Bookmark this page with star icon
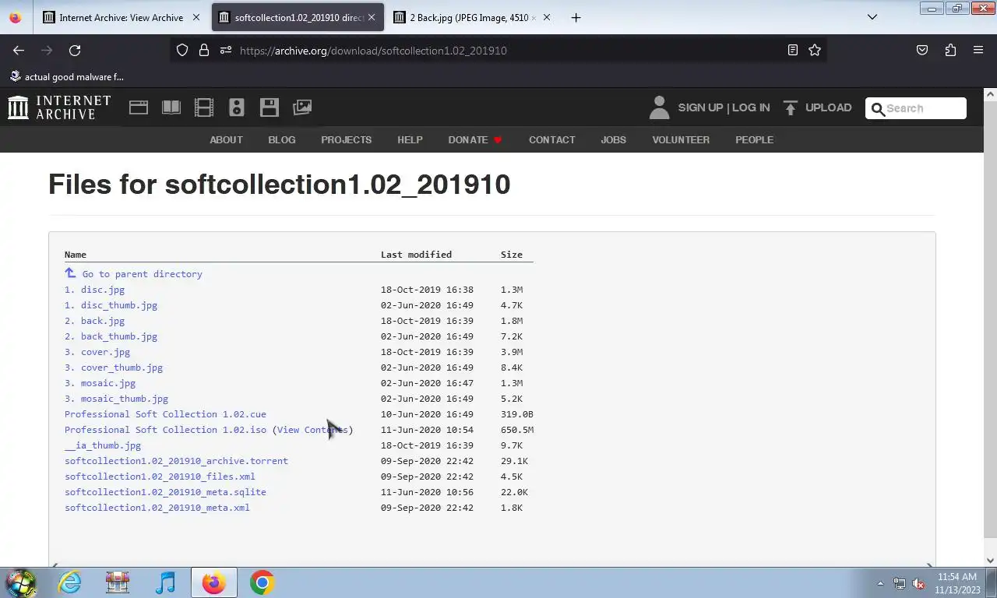 815,50
